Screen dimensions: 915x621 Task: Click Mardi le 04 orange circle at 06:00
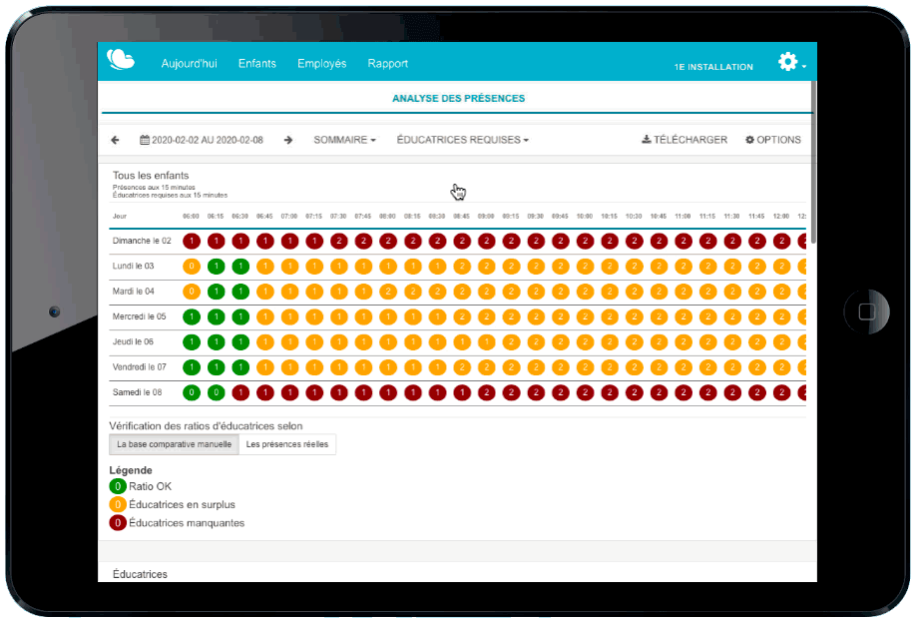[192, 292]
